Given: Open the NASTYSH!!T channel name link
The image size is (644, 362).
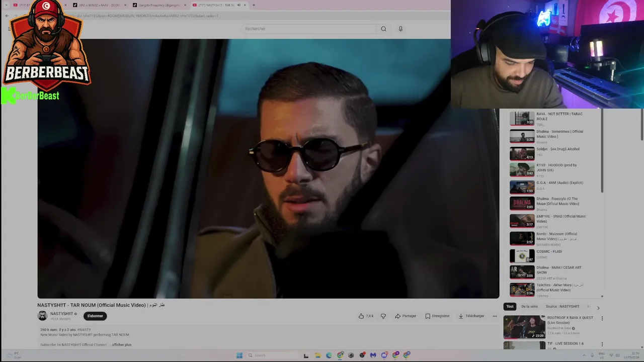Looking at the screenshot, I should click(x=62, y=314).
